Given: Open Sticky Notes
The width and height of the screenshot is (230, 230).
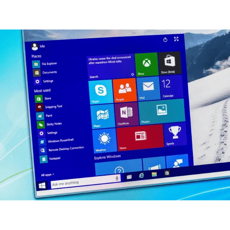Looking at the screenshot, I should coord(49,124).
